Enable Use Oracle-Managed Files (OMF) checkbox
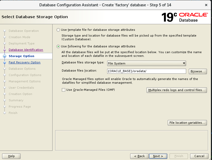 (63, 90)
